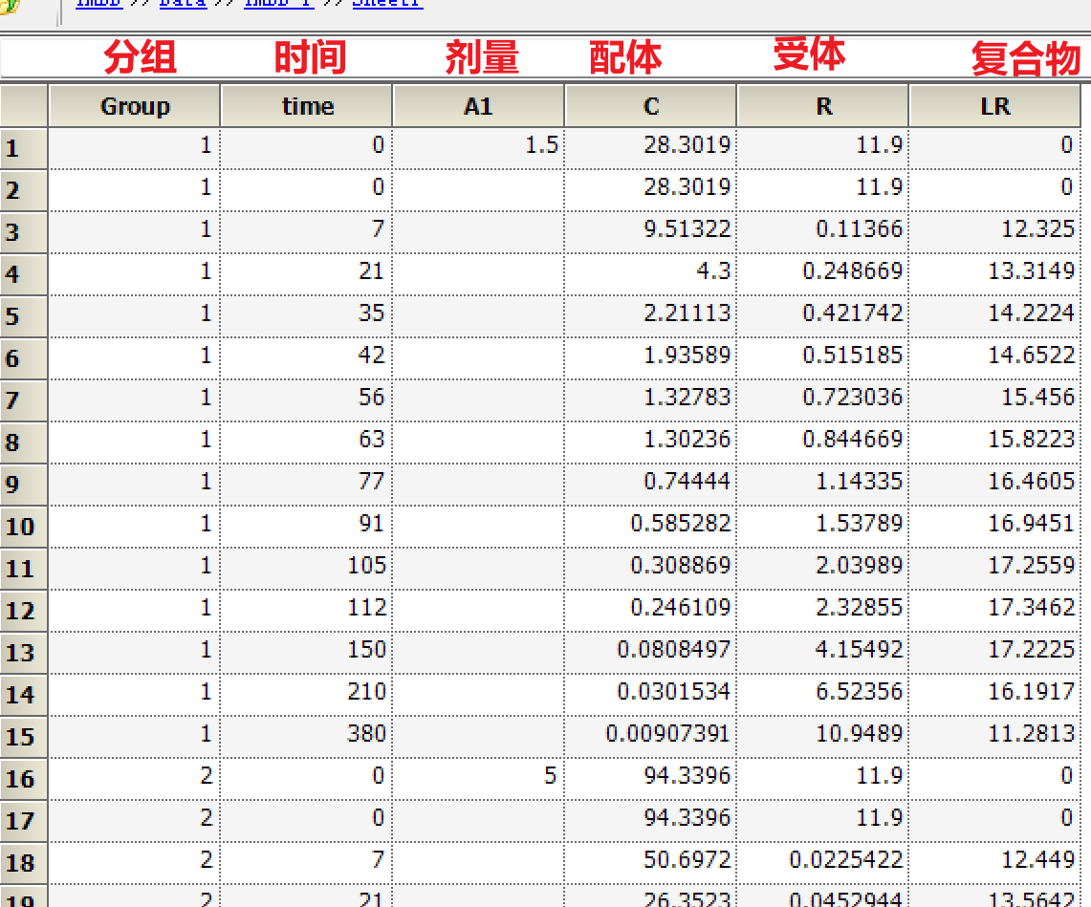Select the Group column header
Image resolution: width=1091 pixels, height=907 pixels.
tap(134, 106)
